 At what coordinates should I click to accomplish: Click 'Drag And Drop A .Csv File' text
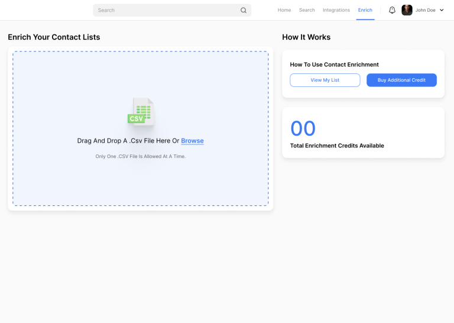[128, 141]
